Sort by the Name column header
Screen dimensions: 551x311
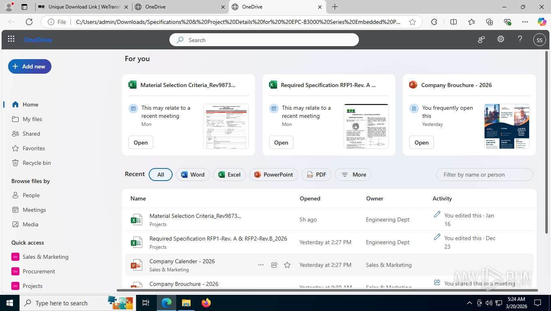point(138,198)
